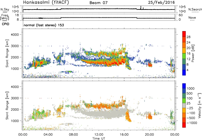Click the dotted line sample under Nave
202x140 pixels.
192,20
